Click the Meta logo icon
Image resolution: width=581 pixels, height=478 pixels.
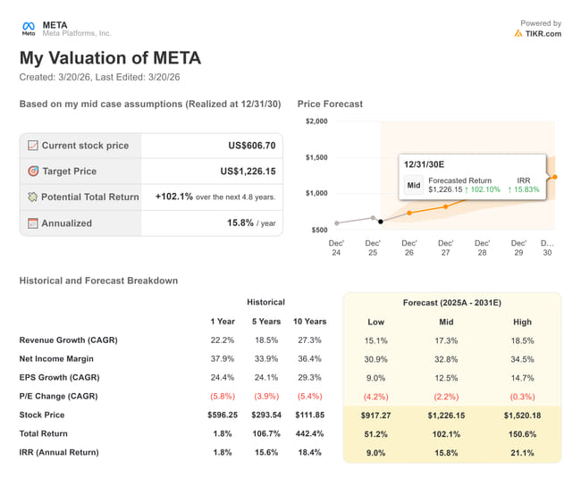[29, 28]
